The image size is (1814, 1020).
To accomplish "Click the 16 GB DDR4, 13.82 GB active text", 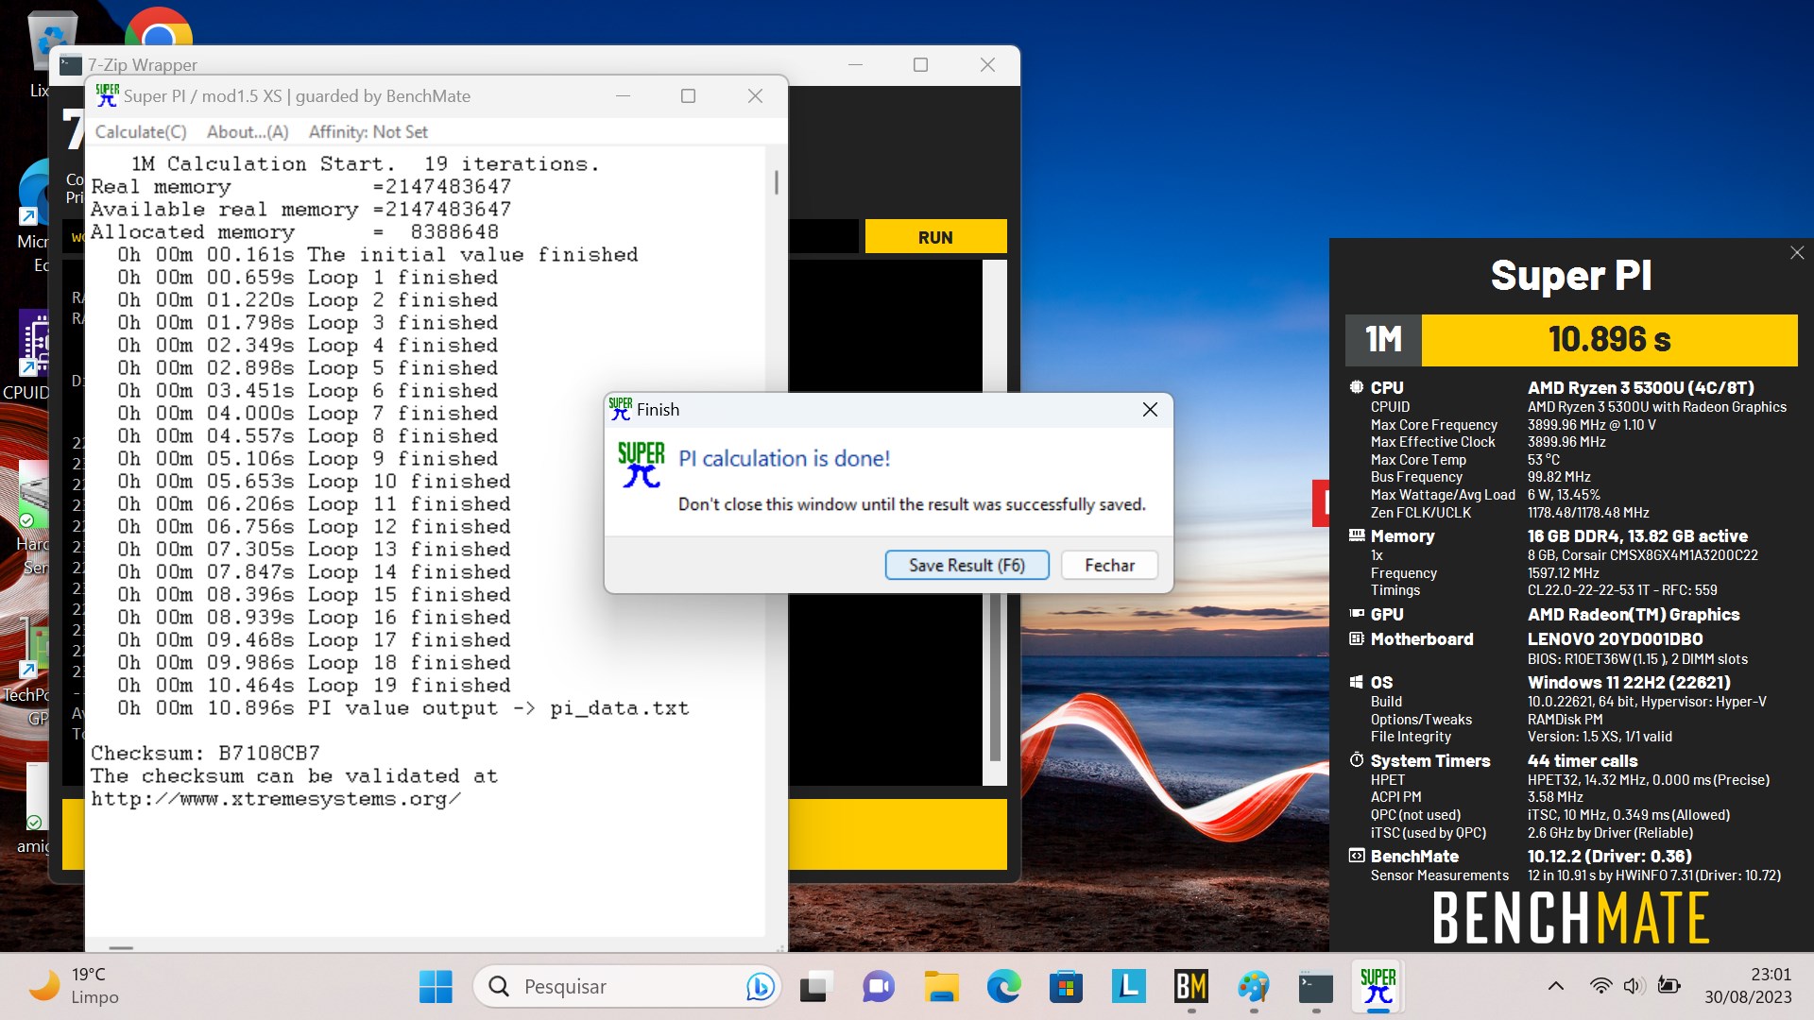I will (1637, 535).
